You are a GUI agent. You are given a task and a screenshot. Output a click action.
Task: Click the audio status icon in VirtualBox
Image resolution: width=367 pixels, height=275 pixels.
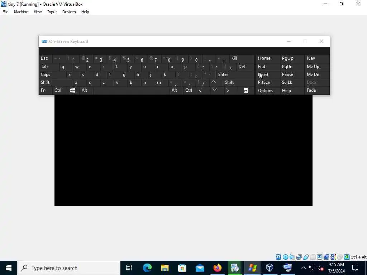click(x=292, y=257)
